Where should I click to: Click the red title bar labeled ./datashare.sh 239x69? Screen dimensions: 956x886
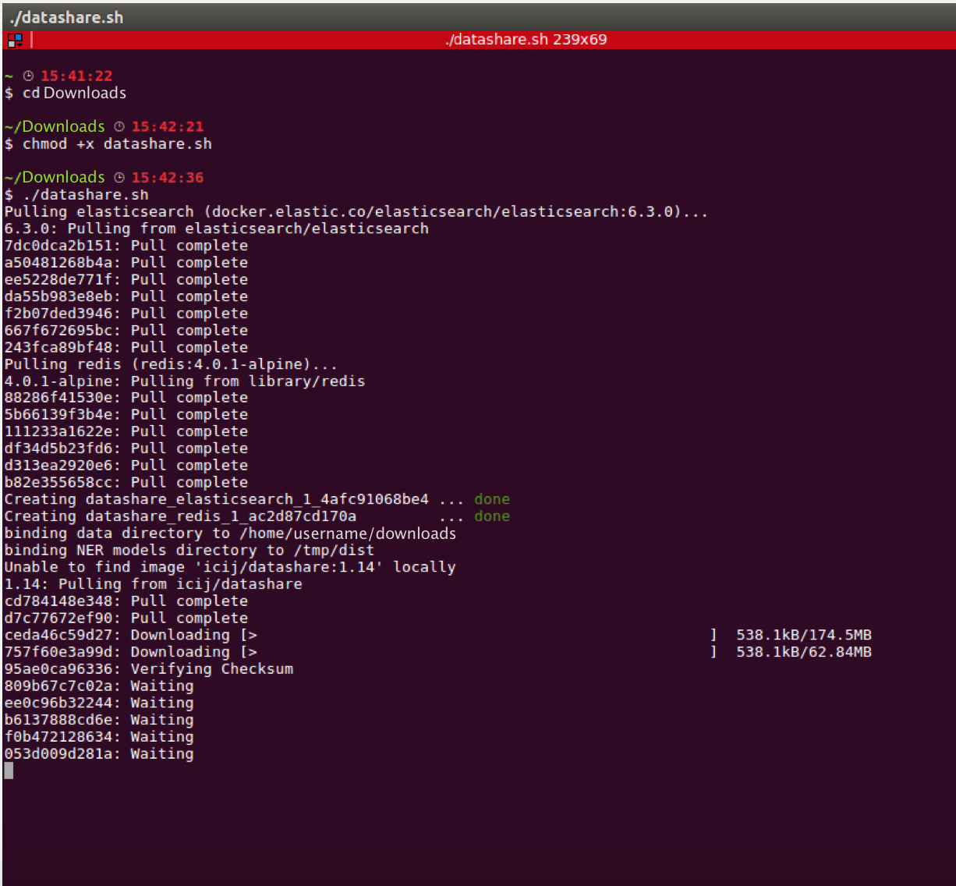click(526, 40)
